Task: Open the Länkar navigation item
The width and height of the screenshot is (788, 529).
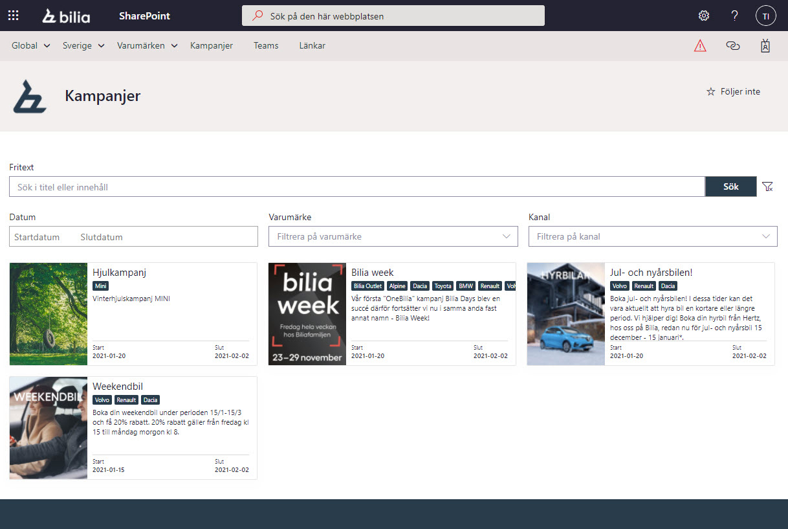Action: click(x=312, y=46)
